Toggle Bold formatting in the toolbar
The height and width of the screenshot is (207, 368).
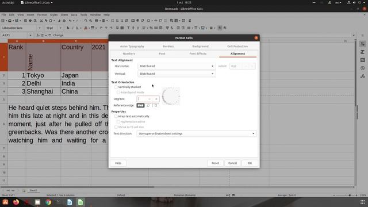click(68, 28)
